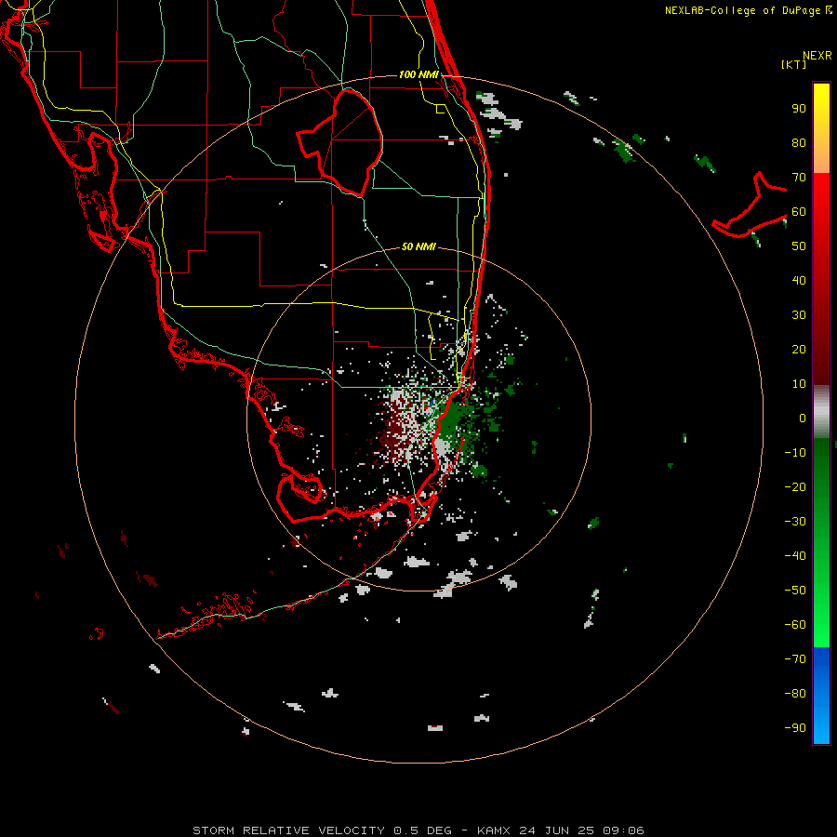Click the negative -50 scale value

tap(795, 590)
